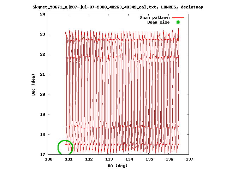Screen dimensions: 226x169
Task: Click the x-axis tick label 131
Action: click(x=69, y=159)
